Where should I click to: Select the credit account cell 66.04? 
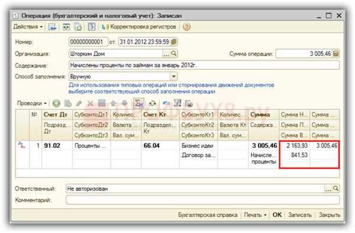(x=160, y=145)
